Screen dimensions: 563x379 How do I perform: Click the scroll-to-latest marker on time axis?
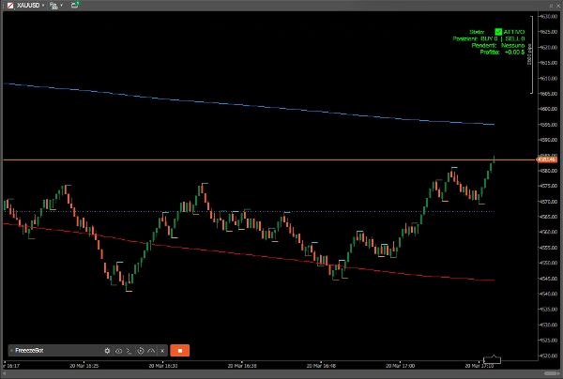492,359
